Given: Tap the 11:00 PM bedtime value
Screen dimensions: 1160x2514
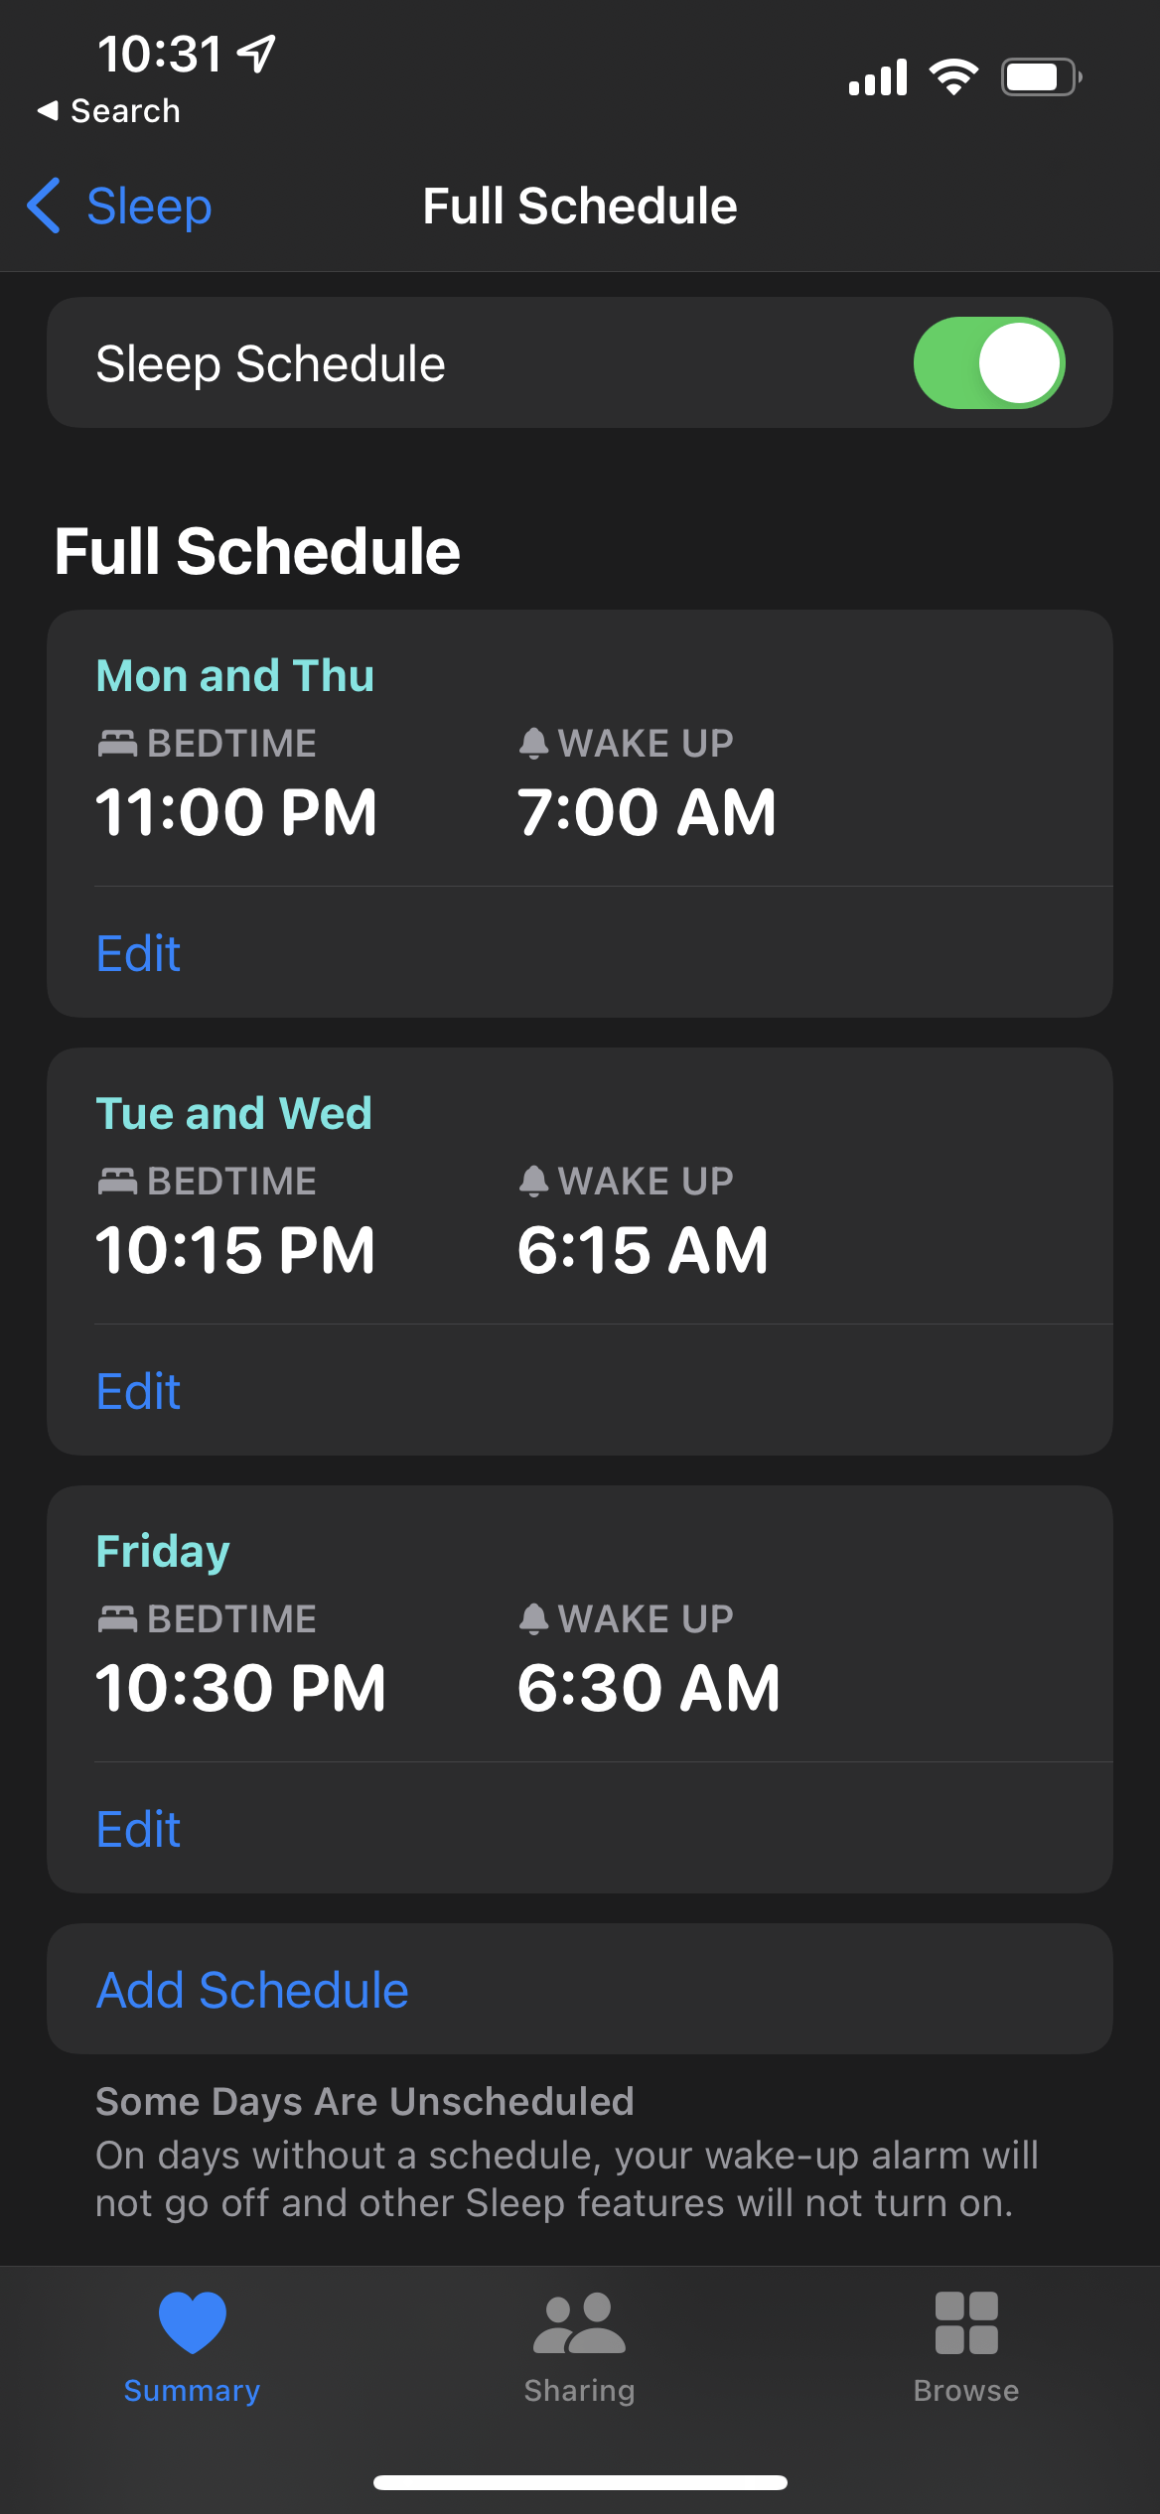Looking at the screenshot, I should (236, 812).
